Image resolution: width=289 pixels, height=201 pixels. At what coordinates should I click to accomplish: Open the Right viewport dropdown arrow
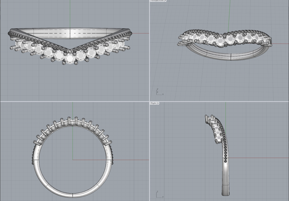(158, 103)
